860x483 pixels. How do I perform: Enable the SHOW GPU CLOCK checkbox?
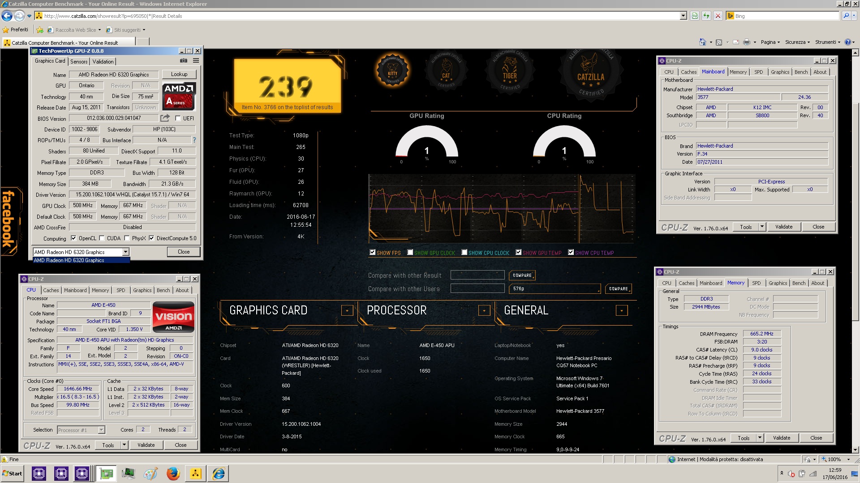(x=410, y=252)
